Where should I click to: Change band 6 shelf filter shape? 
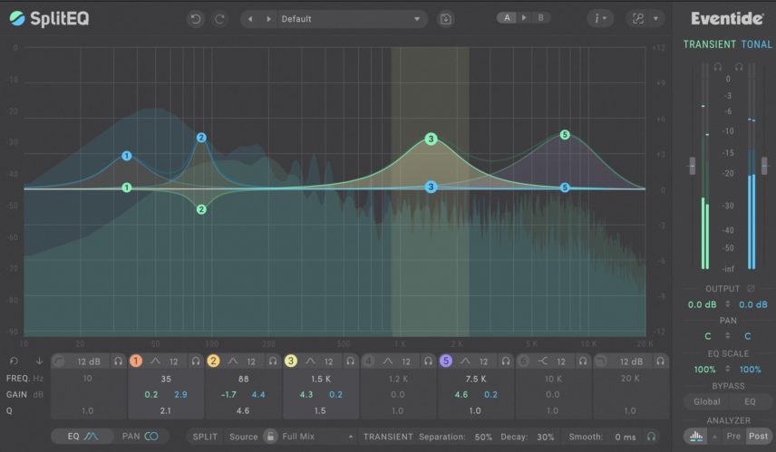pos(543,361)
